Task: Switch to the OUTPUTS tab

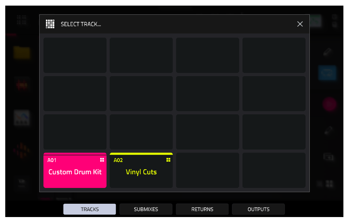Action: [x=258, y=209]
